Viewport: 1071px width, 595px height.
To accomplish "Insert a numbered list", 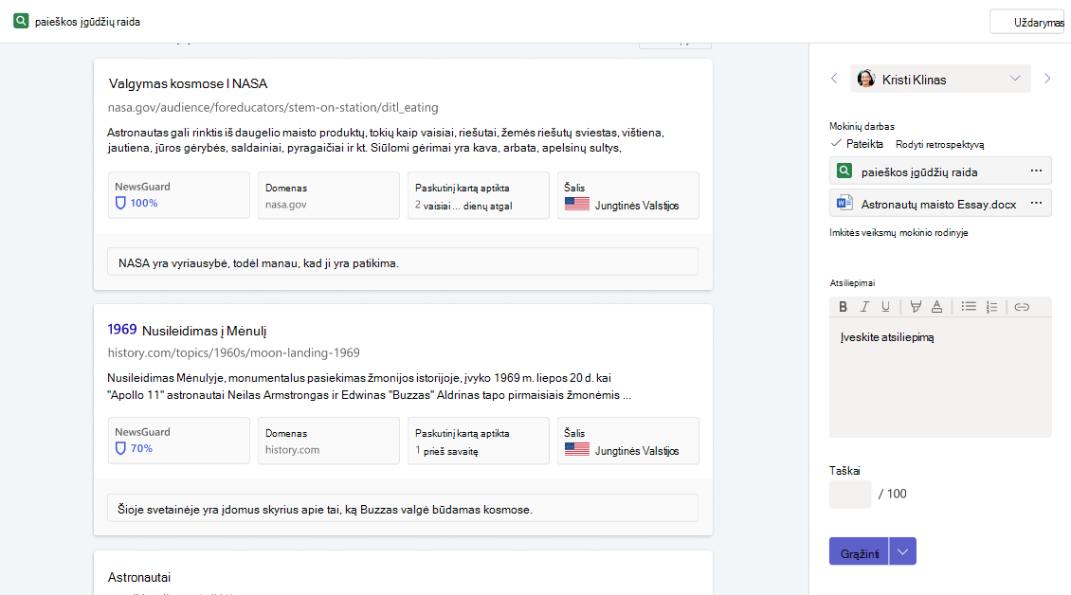I will [991, 307].
